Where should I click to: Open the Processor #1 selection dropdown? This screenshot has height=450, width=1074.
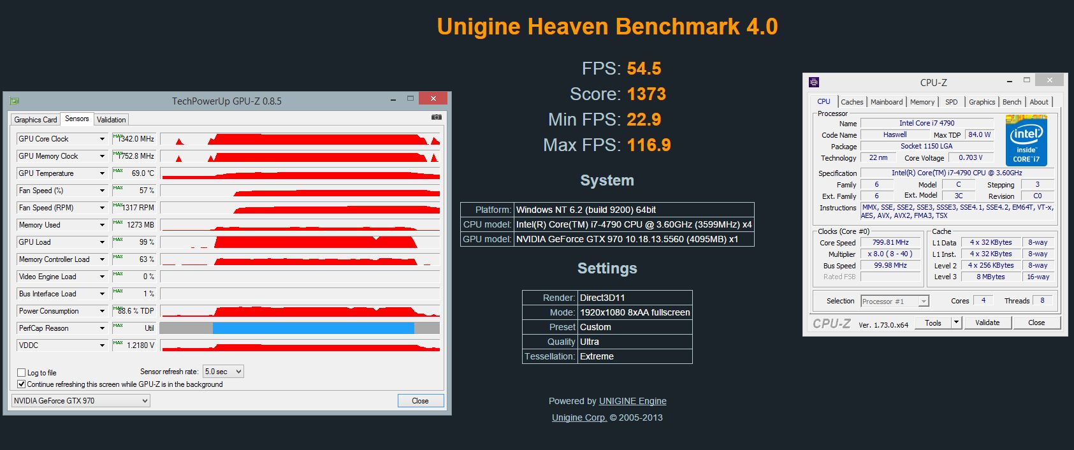click(895, 301)
